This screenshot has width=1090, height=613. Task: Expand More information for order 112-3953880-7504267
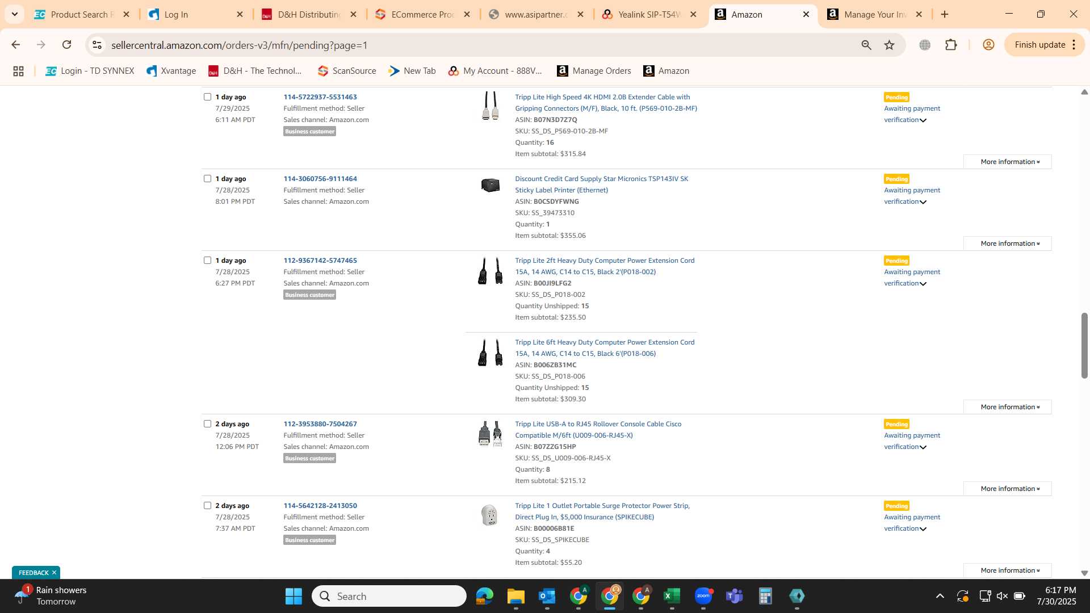click(1007, 489)
